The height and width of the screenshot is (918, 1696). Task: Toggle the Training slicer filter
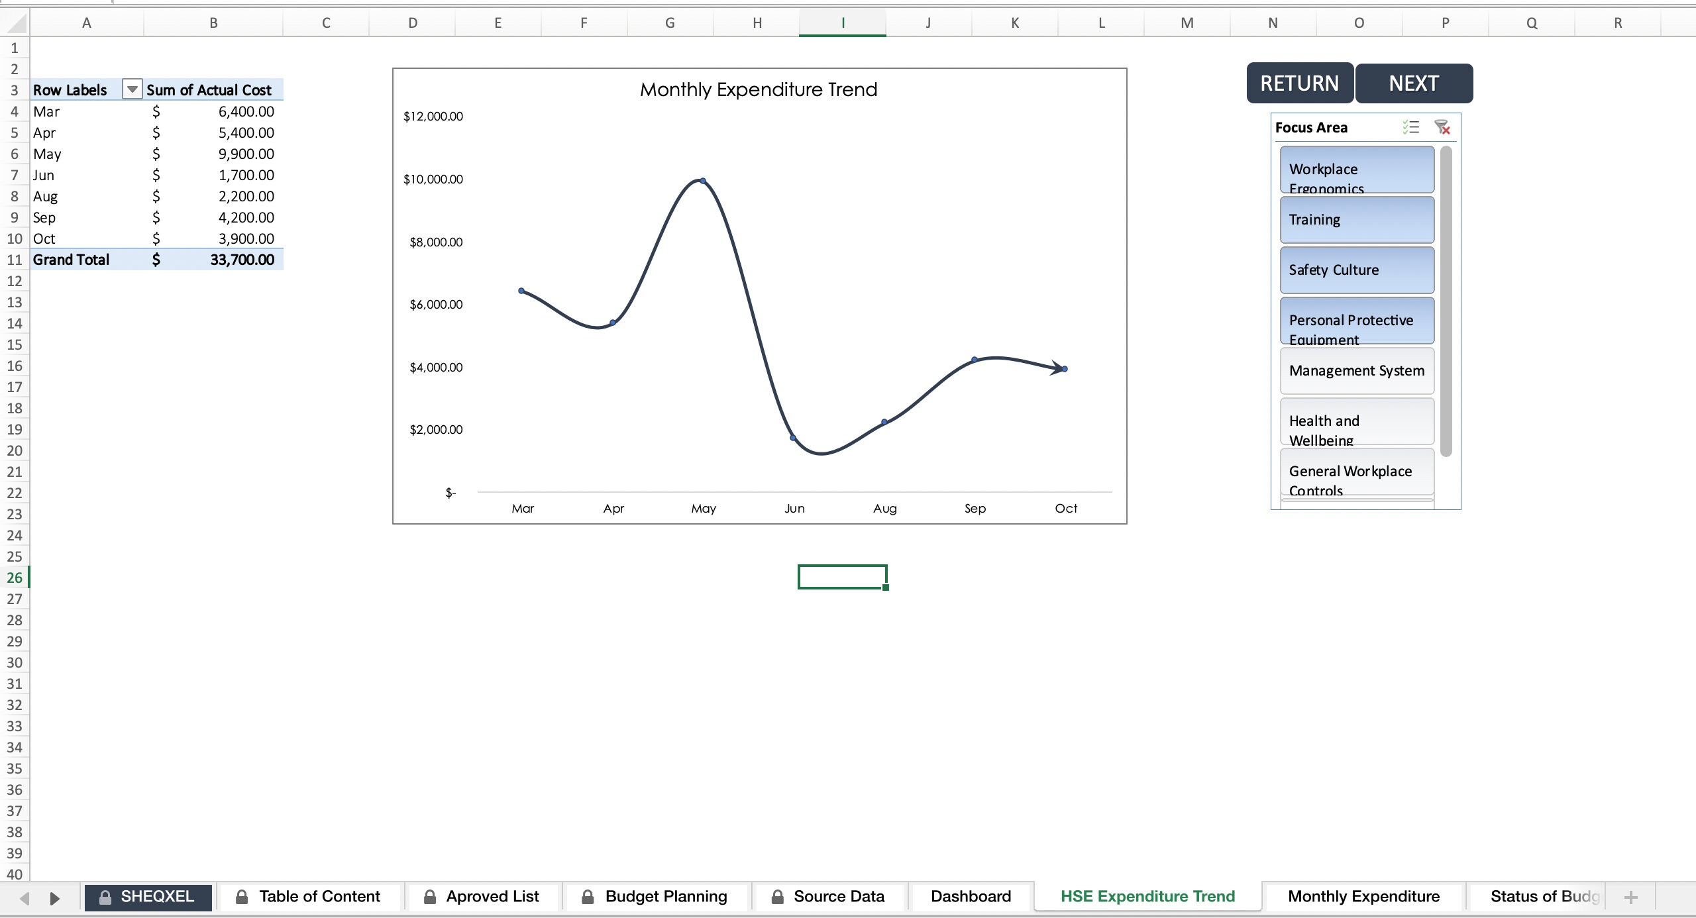tap(1356, 219)
